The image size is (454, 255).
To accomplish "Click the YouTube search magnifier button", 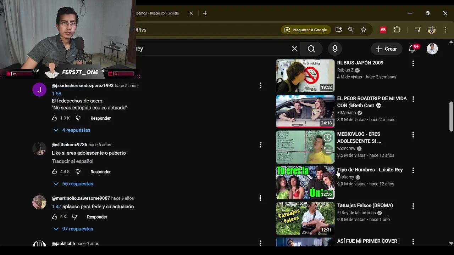I will [311, 49].
